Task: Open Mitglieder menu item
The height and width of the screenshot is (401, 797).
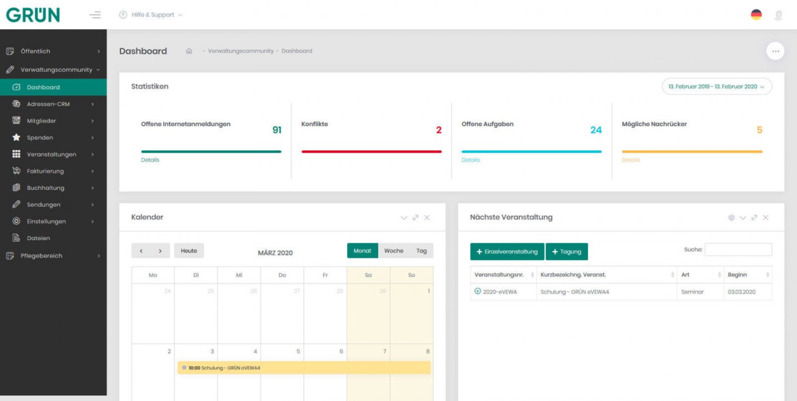Action: click(x=53, y=121)
